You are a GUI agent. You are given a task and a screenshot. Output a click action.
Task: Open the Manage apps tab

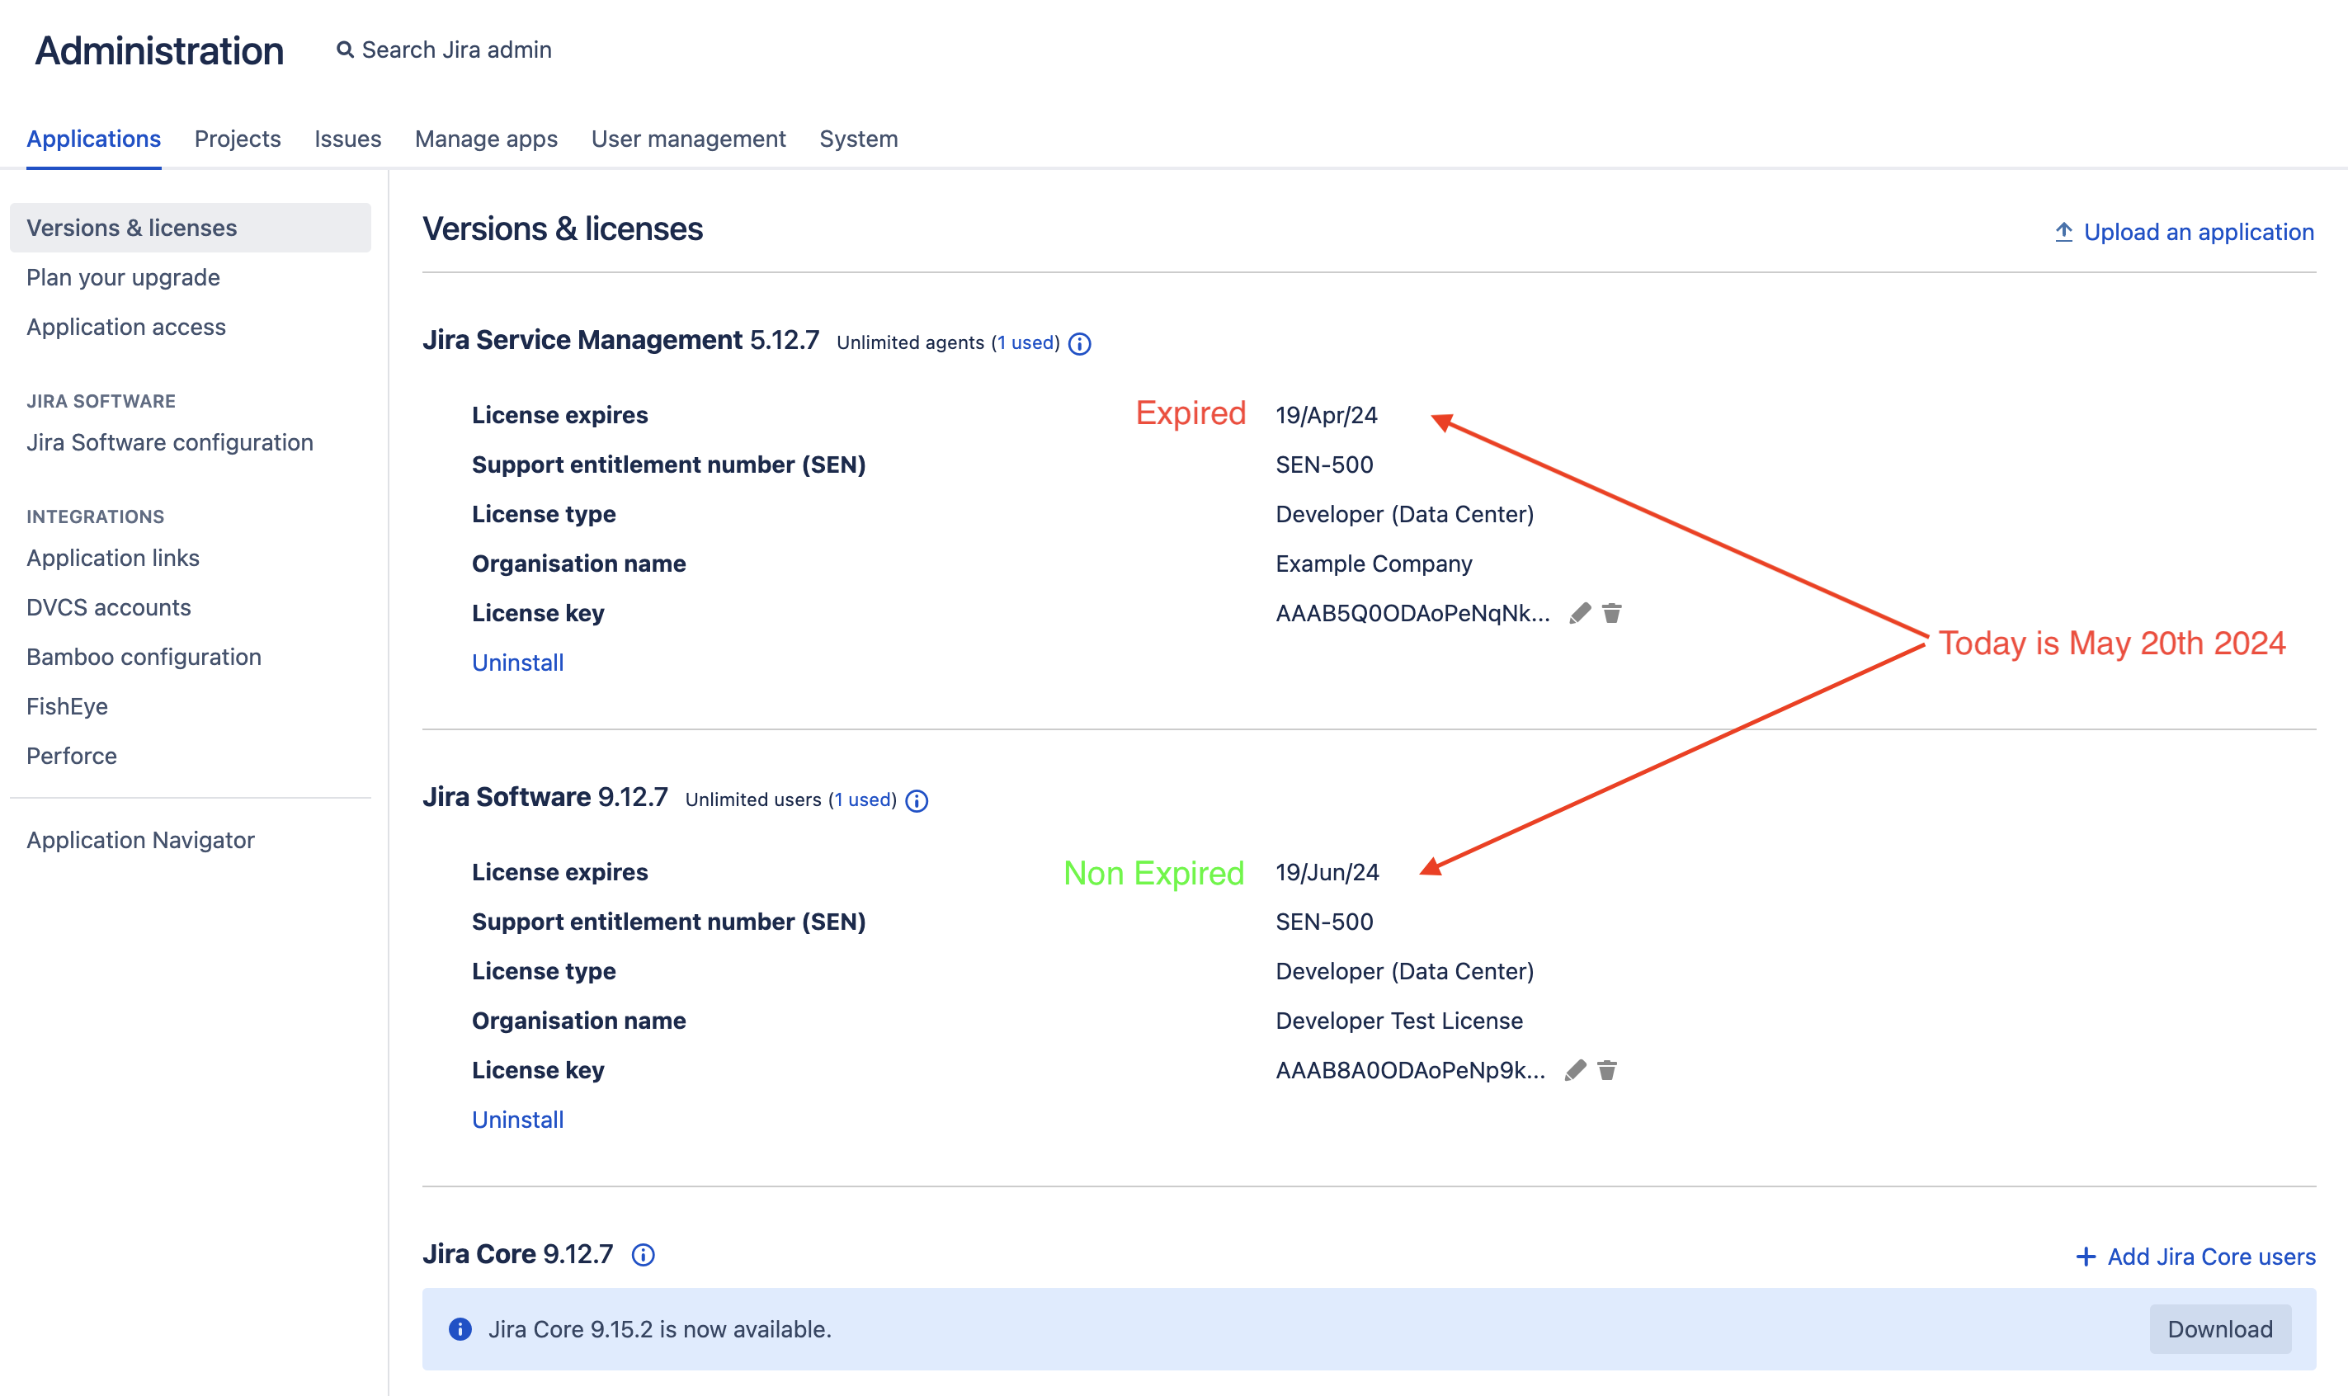485,139
